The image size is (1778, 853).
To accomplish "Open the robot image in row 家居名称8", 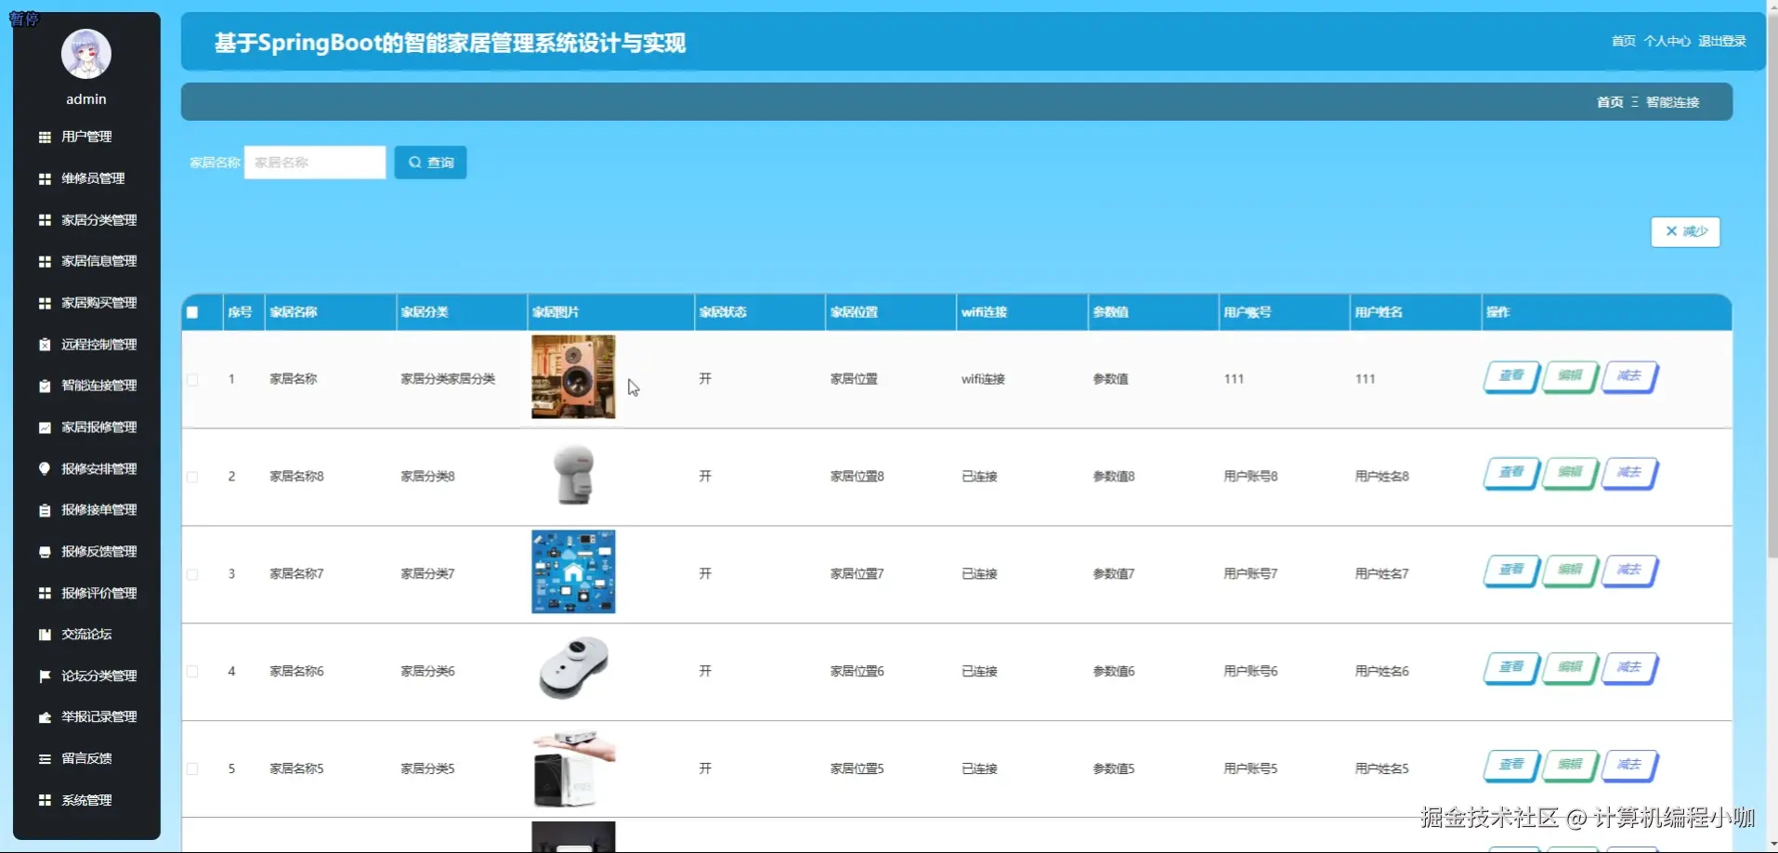I will click(573, 475).
